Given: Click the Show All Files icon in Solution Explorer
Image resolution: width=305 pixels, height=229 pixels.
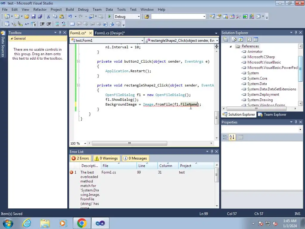Looking at the screenshot, I should 234,40.
